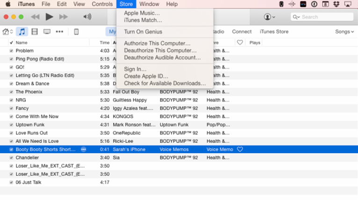358x200 pixels.
Task: Open the Window menu
Action: tap(149, 4)
